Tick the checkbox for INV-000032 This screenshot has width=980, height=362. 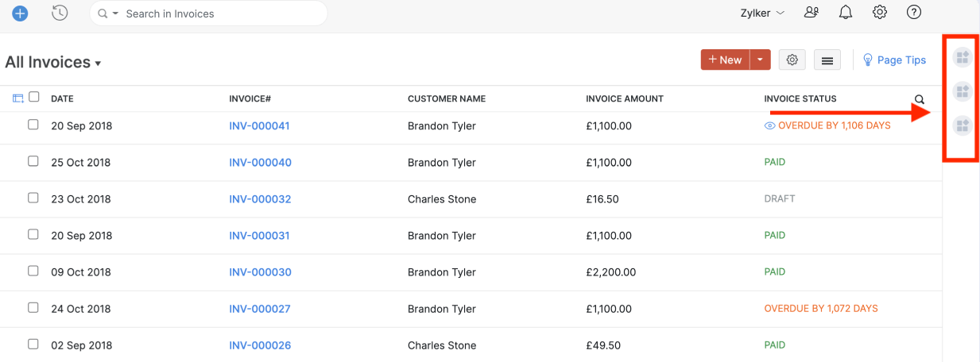tap(33, 198)
